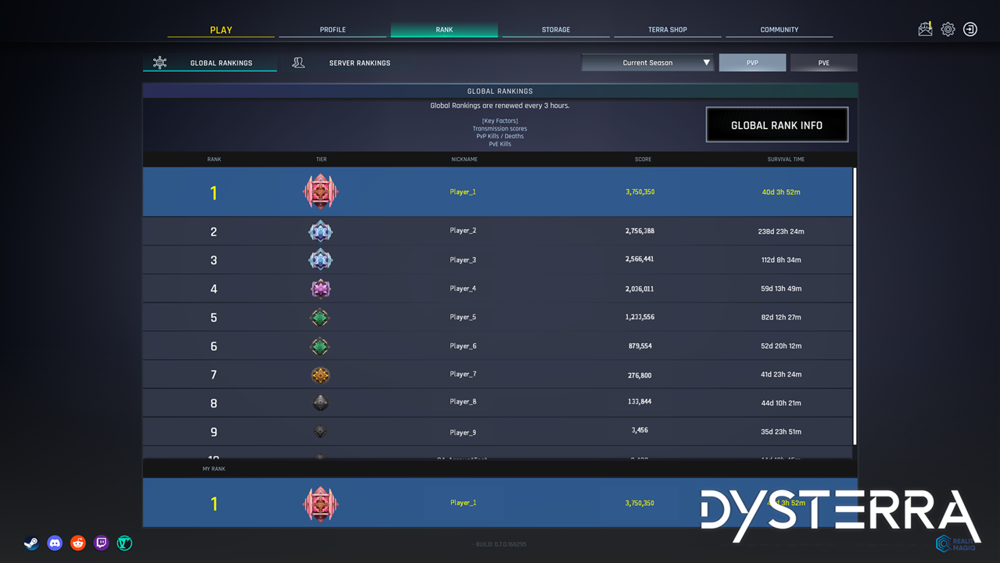Select the Player_7 nickname
1000x563 pixels.
463,374
